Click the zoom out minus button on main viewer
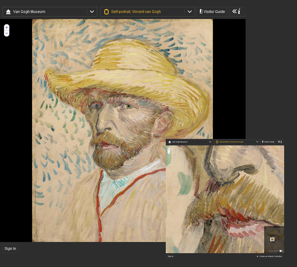Screen dimensions: 297x267 6,33
